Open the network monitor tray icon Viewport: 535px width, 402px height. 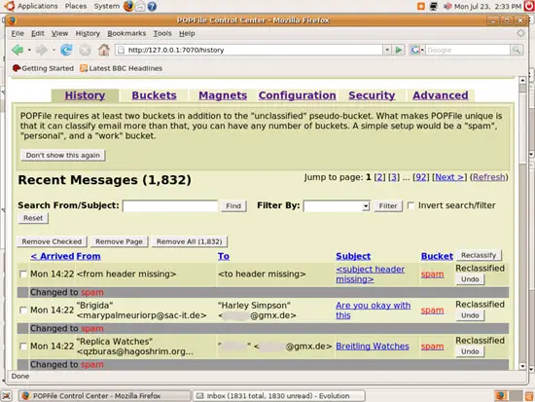point(434,6)
